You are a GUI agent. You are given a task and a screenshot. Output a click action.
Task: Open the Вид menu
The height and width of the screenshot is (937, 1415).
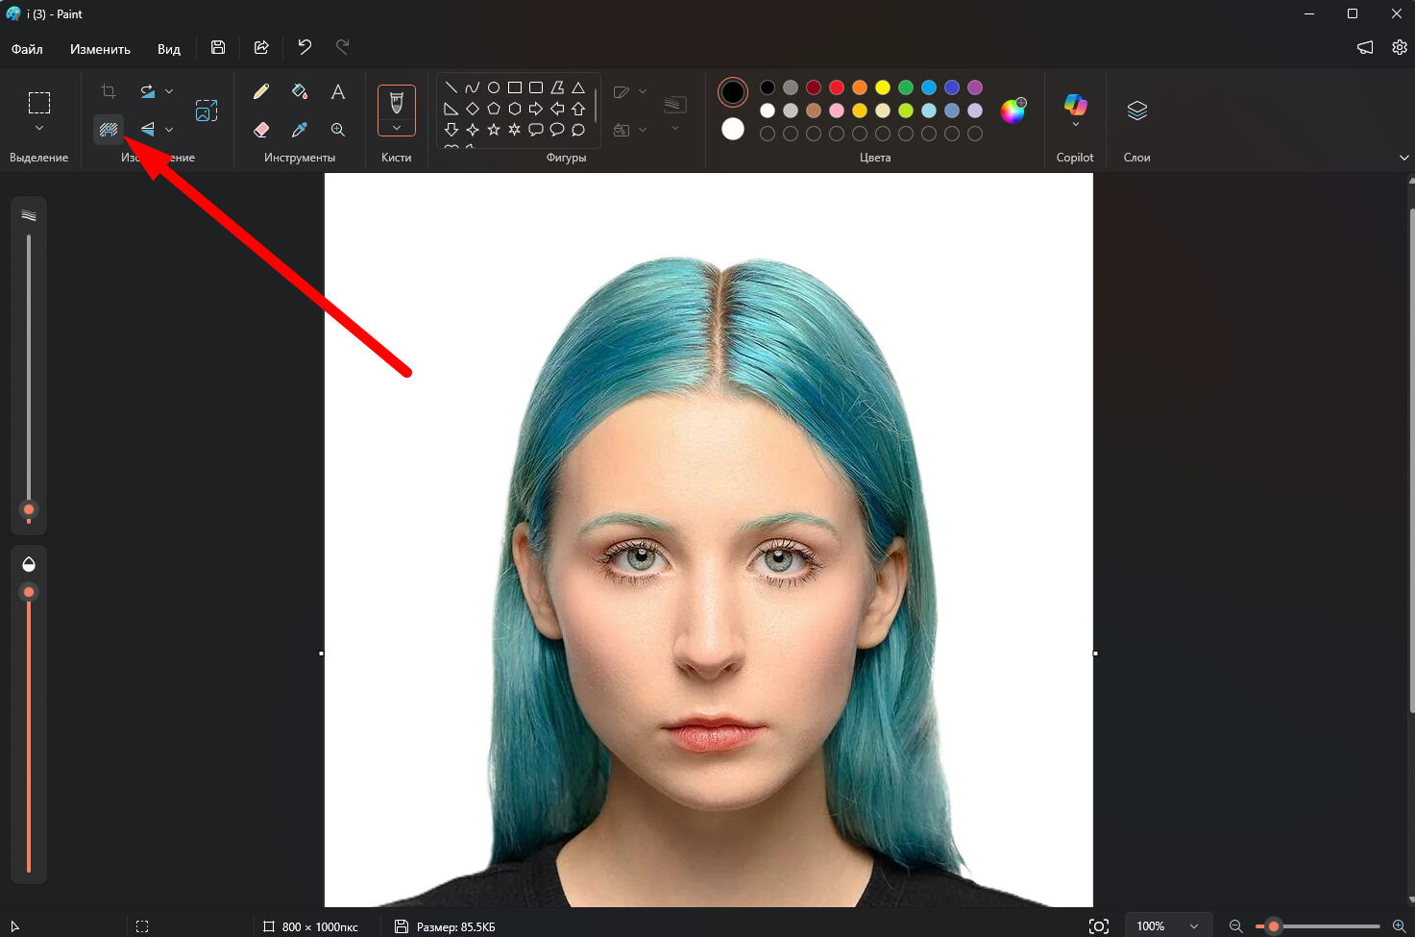click(x=169, y=48)
